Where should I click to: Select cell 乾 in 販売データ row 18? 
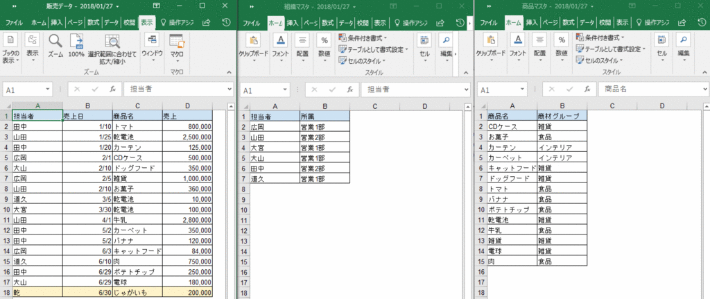37,293
